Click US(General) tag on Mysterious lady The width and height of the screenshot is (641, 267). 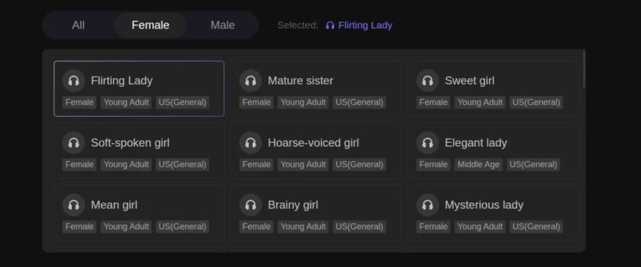(536, 226)
